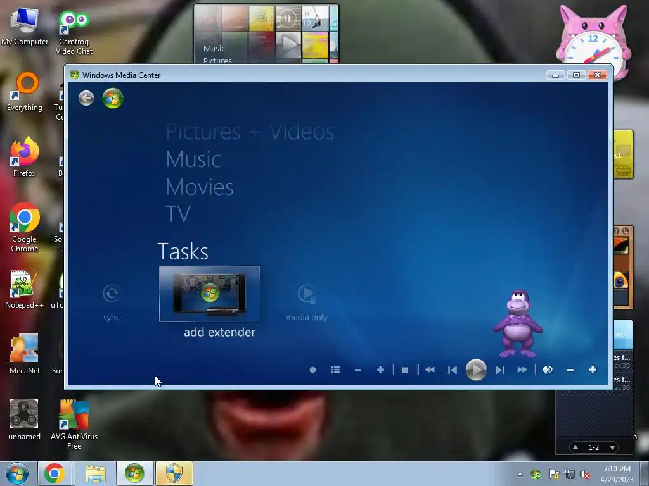
Task: Click the muted speaker tray icon
Action: (x=585, y=475)
